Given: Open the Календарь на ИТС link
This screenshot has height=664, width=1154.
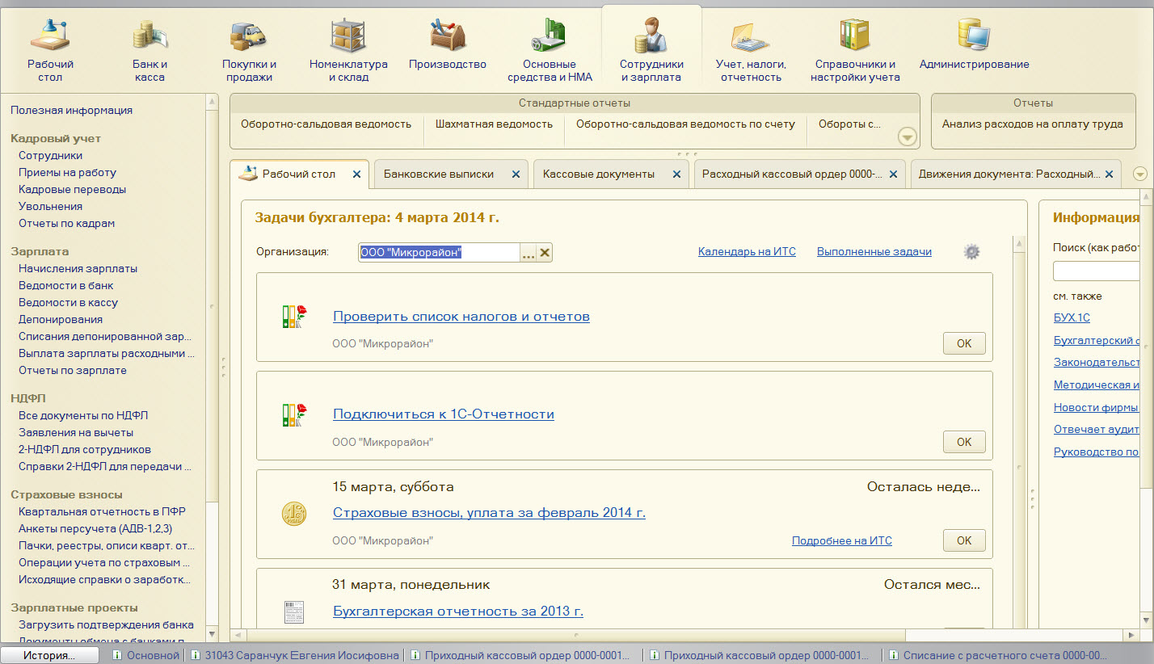Looking at the screenshot, I should (747, 252).
